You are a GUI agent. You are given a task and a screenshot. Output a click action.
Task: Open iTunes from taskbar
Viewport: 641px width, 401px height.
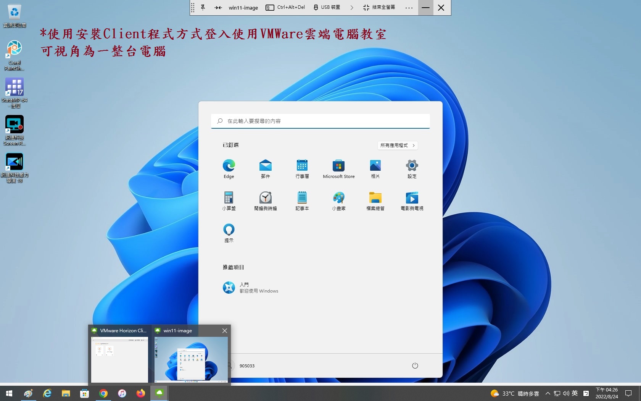[122, 393]
